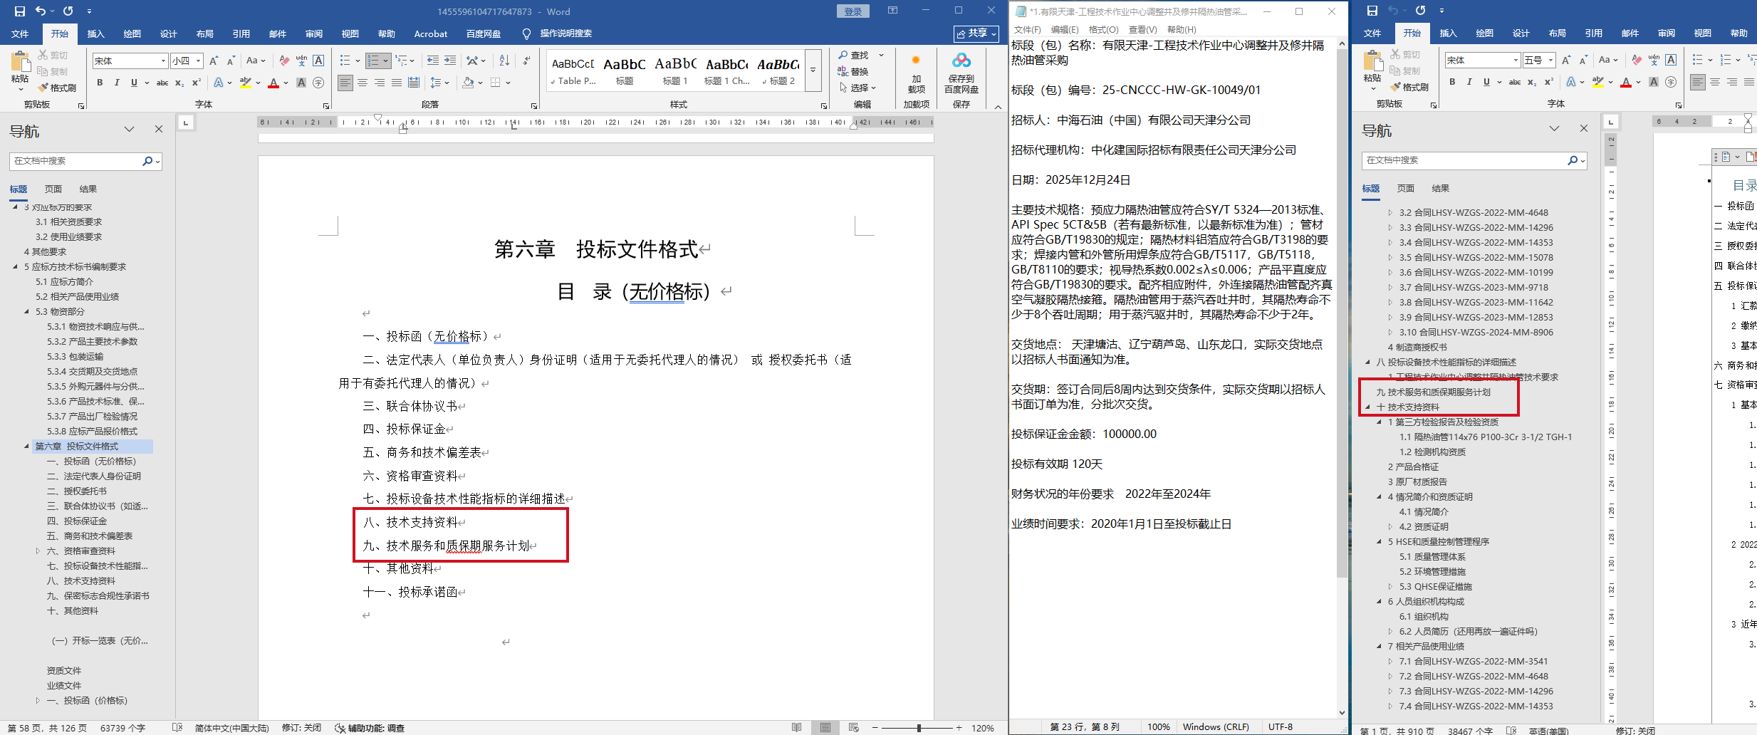Toggle center alignment in left Word window
This screenshot has width=1757, height=735.
click(363, 83)
